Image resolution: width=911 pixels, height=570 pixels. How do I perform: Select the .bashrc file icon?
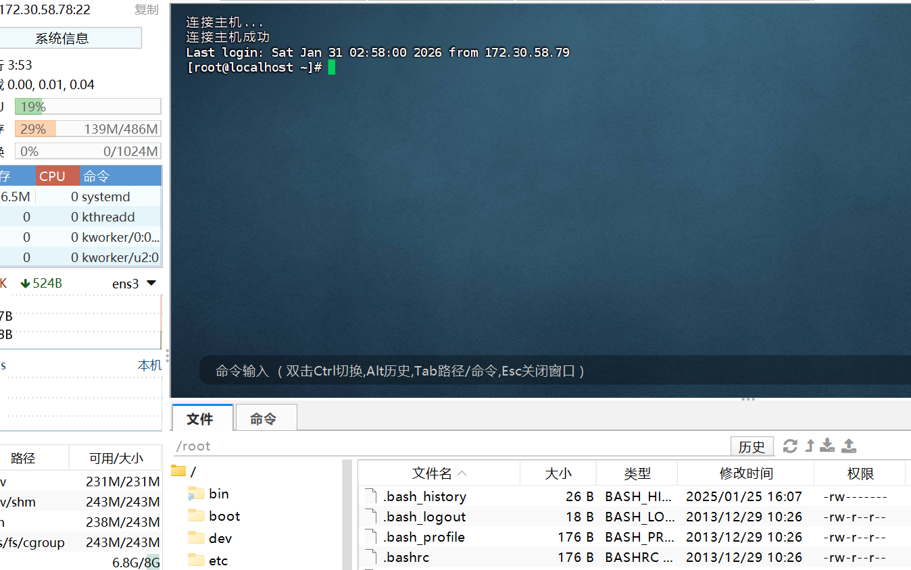[370, 557]
